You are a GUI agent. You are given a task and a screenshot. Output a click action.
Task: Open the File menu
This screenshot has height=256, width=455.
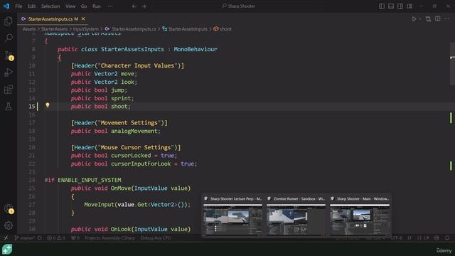point(18,6)
